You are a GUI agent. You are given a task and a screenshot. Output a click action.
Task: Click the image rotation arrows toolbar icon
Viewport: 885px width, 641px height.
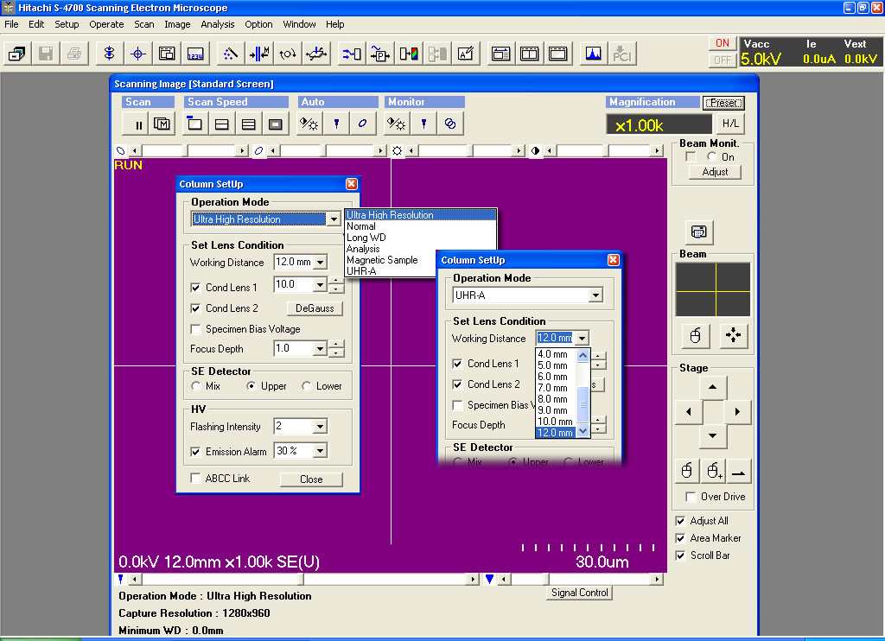288,54
